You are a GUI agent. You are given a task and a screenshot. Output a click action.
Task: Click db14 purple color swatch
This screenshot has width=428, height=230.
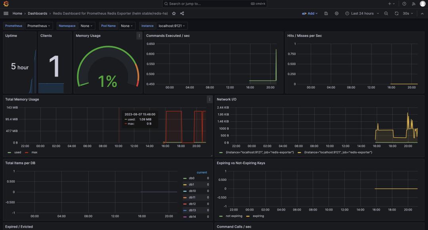[x=185, y=217]
